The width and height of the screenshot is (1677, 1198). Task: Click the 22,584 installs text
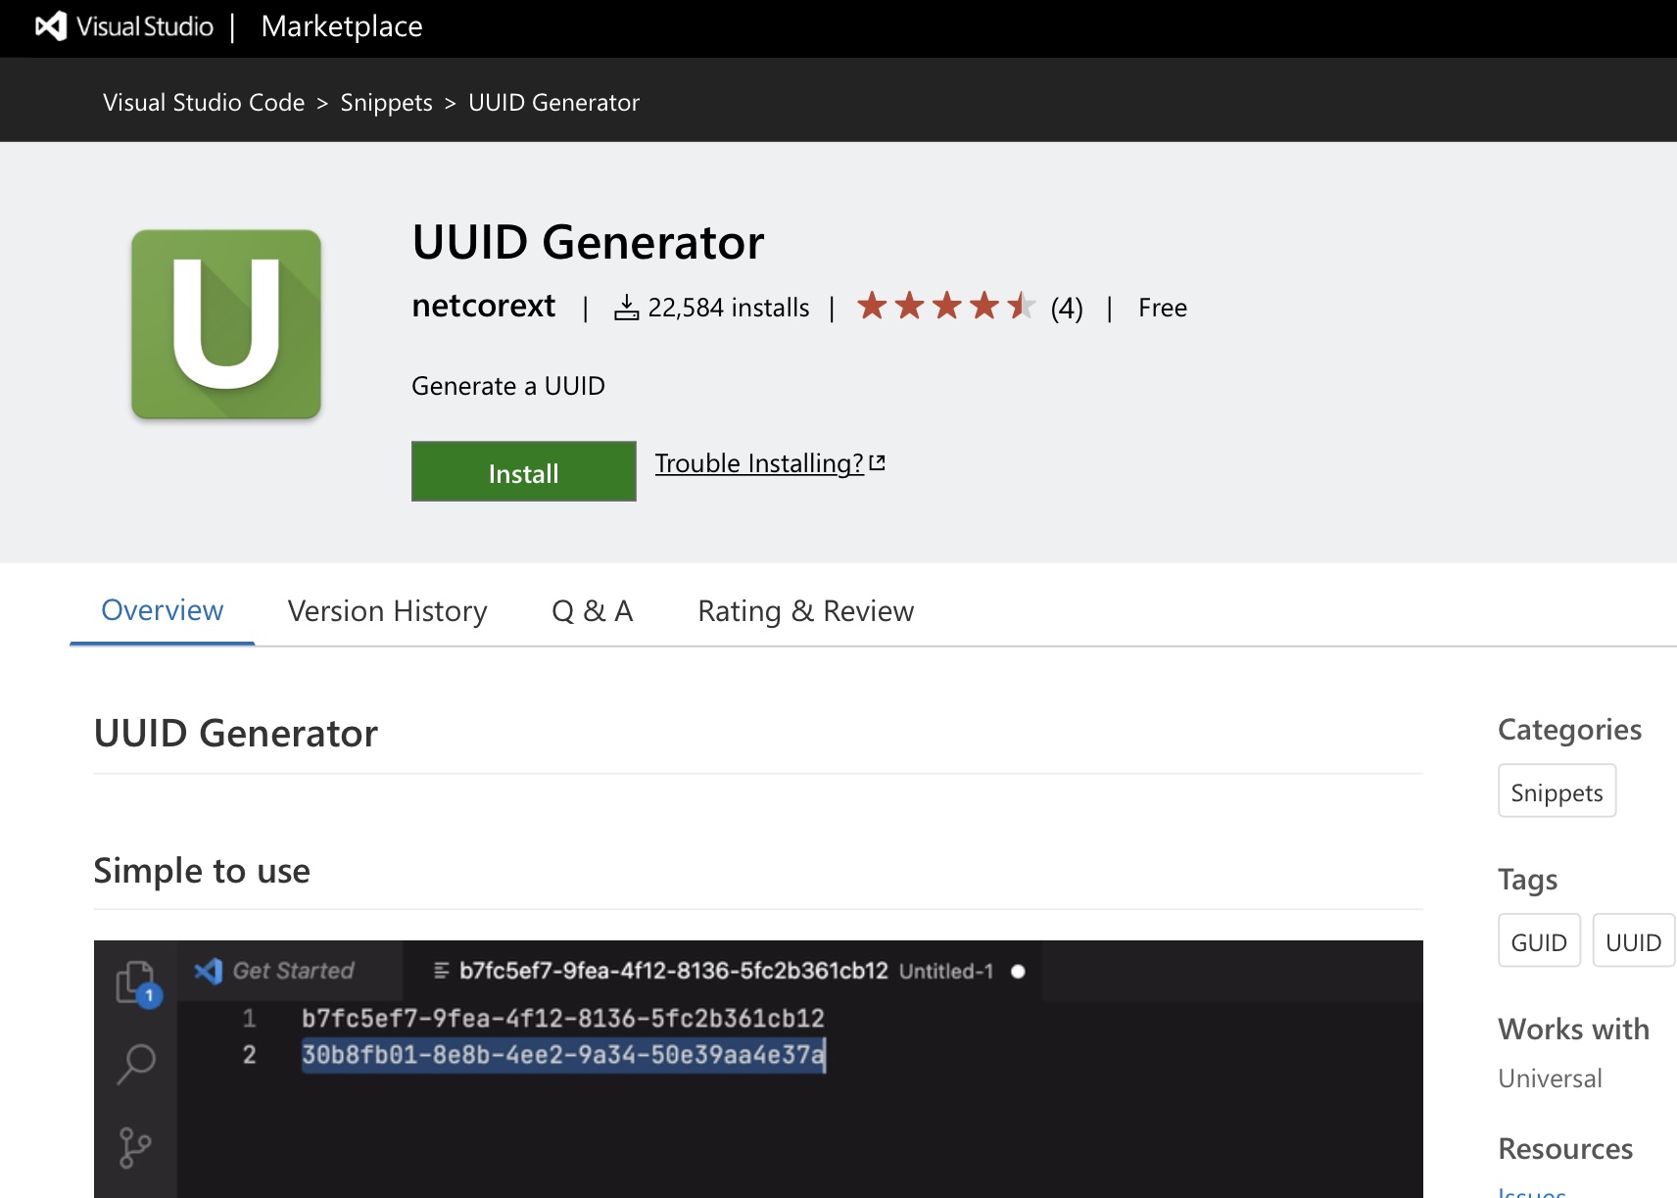[729, 308]
